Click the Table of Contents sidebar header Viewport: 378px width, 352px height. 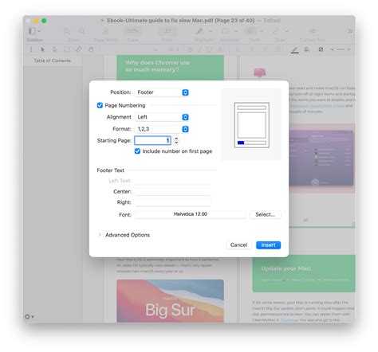[x=53, y=61]
